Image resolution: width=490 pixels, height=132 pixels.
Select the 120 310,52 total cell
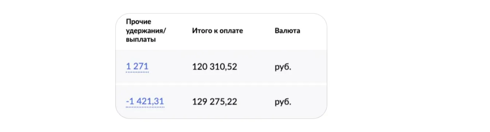214,67
